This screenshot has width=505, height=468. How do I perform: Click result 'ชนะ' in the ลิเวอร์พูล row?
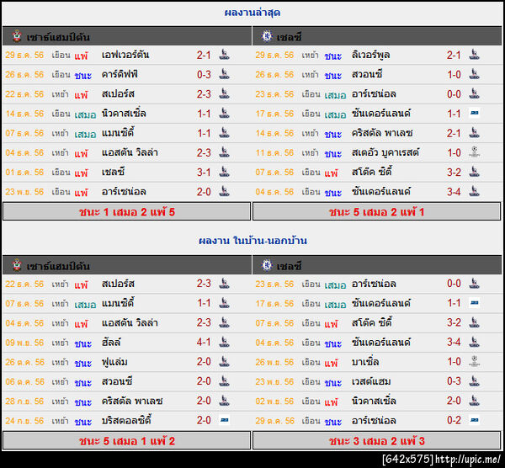coord(333,56)
